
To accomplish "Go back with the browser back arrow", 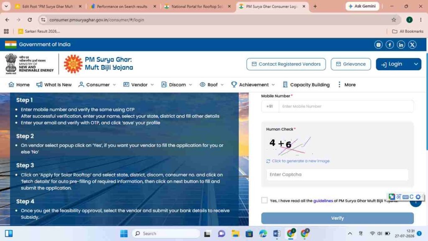I will 7,20.
